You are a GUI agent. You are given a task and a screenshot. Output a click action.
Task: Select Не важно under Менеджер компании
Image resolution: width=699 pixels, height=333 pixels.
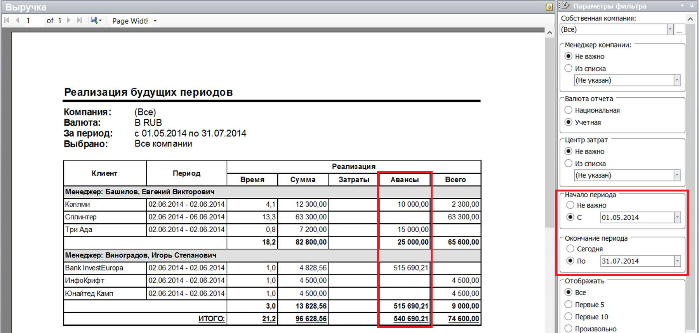pyautogui.click(x=569, y=56)
